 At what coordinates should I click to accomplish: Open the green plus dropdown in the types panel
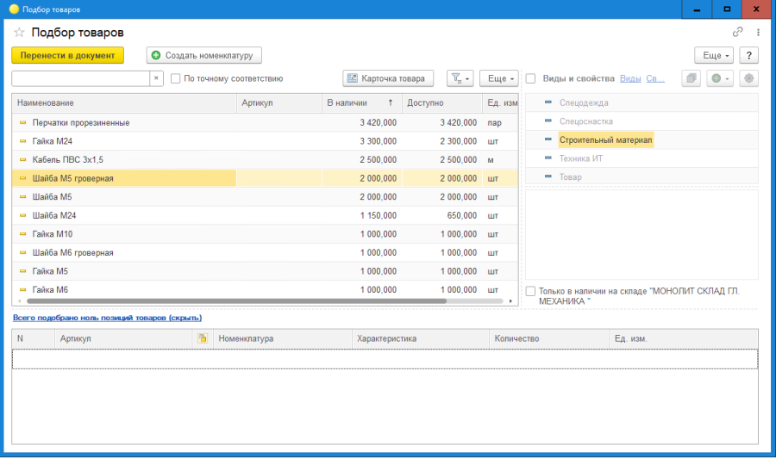click(719, 78)
